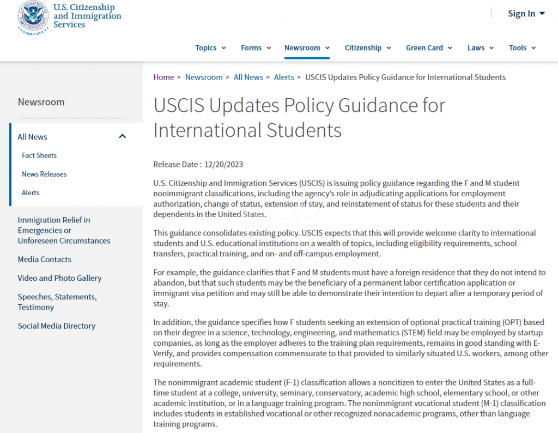
Task: Open the Sign In dropdown
Action: (526, 14)
